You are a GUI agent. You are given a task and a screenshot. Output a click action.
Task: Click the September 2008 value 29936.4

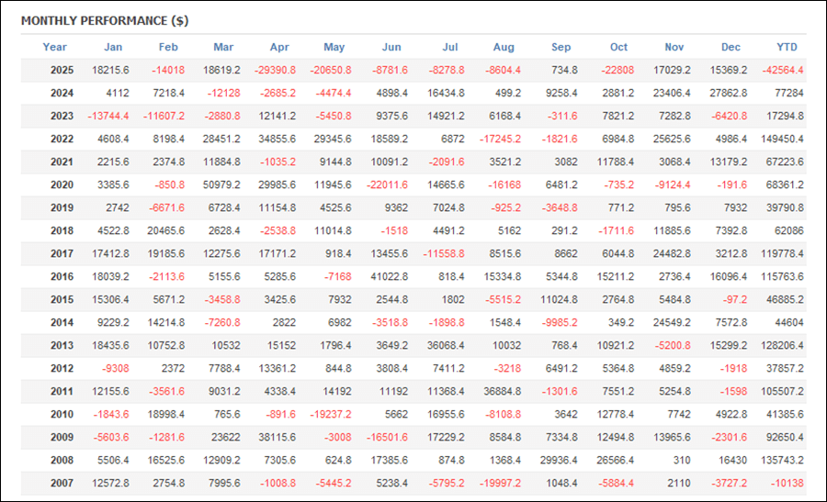(557, 460)
